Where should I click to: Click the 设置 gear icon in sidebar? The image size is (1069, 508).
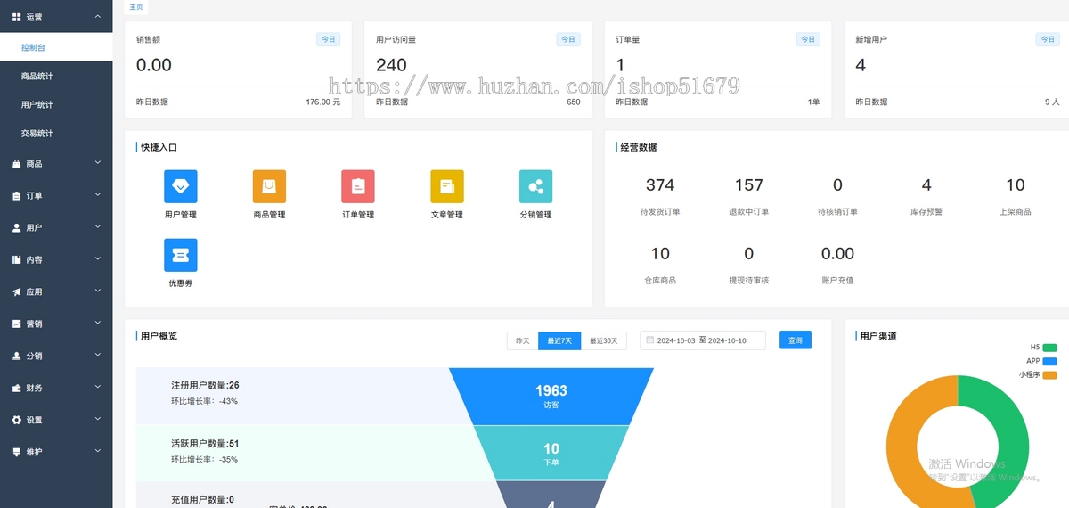[16, 420]
